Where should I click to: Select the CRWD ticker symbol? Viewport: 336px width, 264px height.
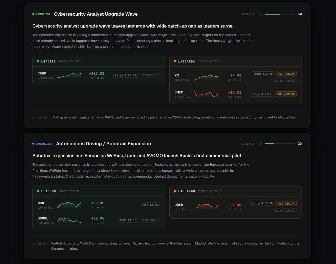(42, 73)
